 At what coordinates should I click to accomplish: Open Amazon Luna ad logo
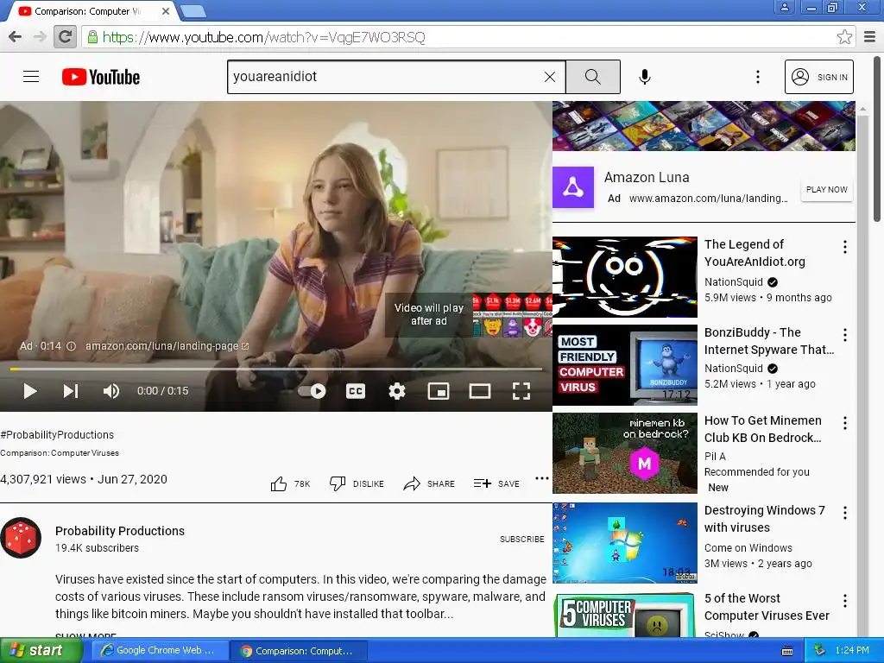pyautogui.click(x=573, y=187)
